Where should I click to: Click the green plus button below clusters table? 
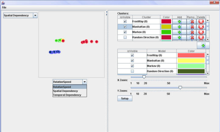(x=203, y=45)
